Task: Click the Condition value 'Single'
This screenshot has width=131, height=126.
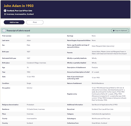Action: [29, 83]
